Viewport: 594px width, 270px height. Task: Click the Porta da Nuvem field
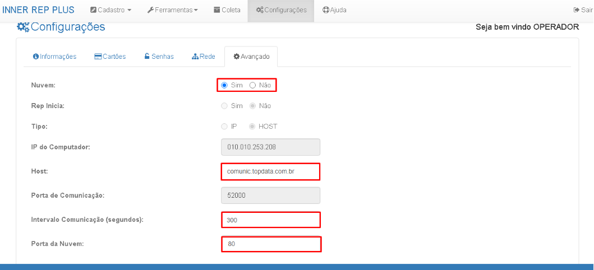pyautogui.click(x=270, y=244)
